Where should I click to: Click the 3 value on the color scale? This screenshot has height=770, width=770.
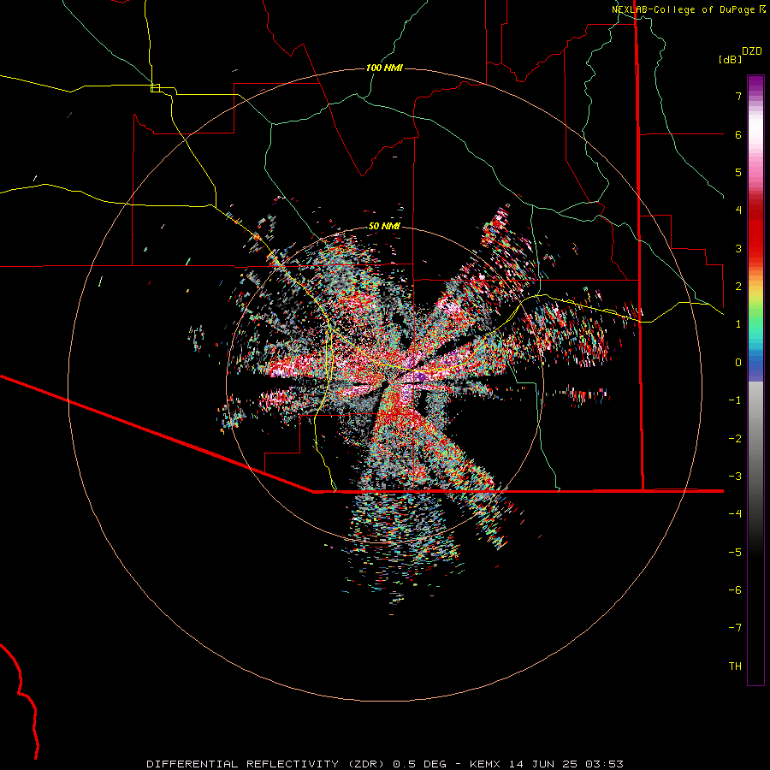[738, 248]
